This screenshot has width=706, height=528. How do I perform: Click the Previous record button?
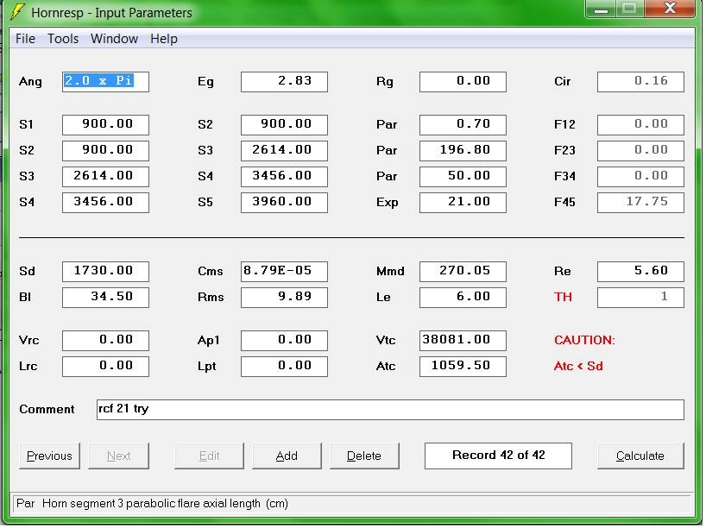pos(49,457)
